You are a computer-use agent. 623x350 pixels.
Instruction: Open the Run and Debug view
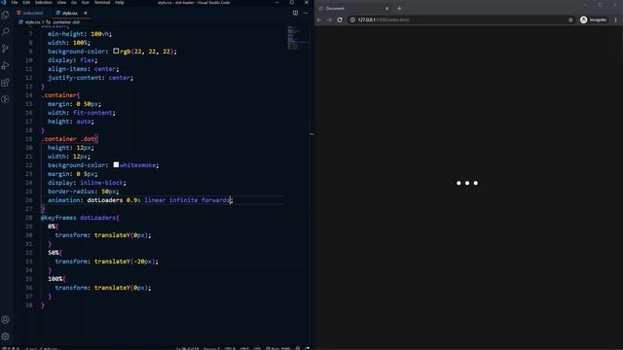pos(5,65)
